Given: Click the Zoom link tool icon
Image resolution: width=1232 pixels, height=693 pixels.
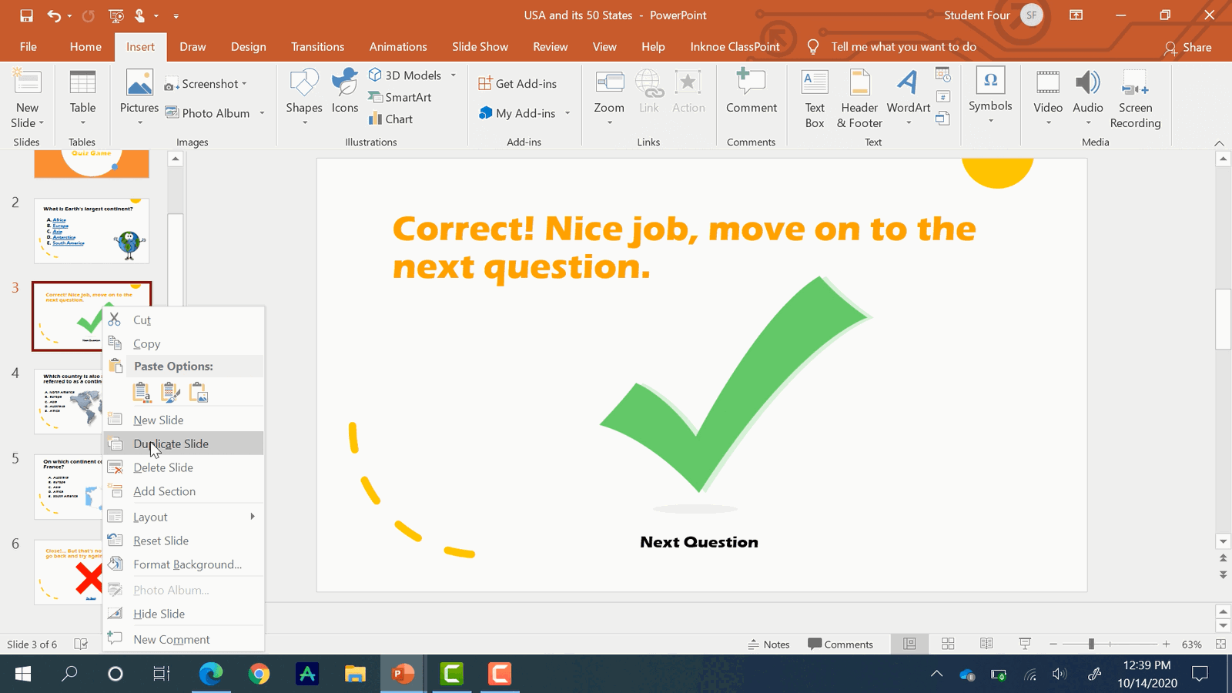Looking at the screenshot, I should 609,82.
